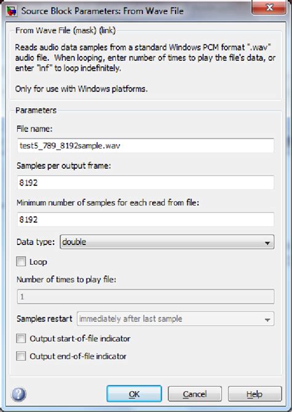Click the Number of times to play field
The image size is (292, 412).
[x=145, y=297]
